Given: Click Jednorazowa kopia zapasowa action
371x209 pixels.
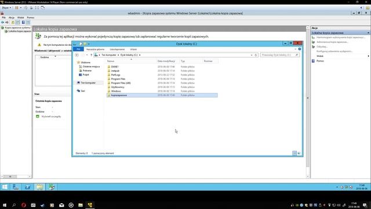Looking at the screenshot, I should [x=332, y=42].
